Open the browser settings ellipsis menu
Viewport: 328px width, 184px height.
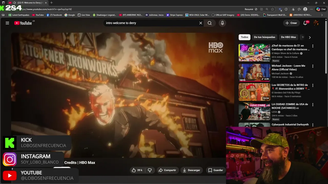click(311, 9)
